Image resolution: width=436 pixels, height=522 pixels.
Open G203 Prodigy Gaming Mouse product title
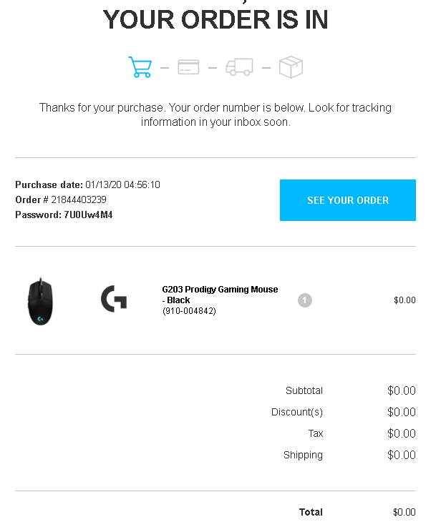tap(220, 295)
